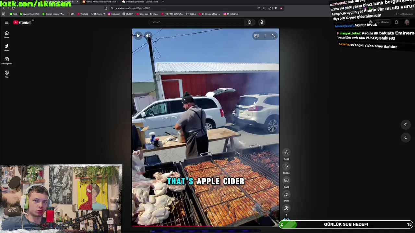The width and height of the screenshot is (415, 233).
Task: Focus the YouTube search field
Action: click(196, 22)
